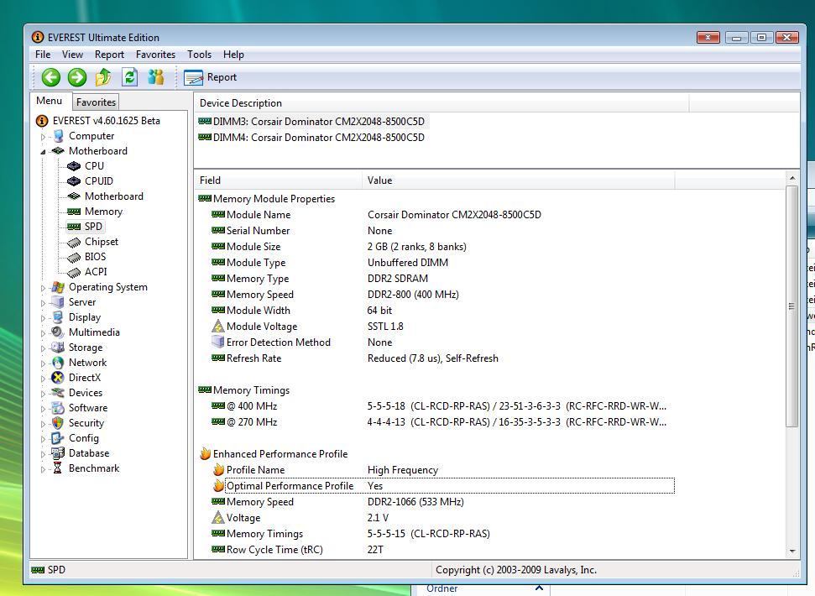Expand the Devices tree node
Screen dimensions: 815x596
coord(43,394)
